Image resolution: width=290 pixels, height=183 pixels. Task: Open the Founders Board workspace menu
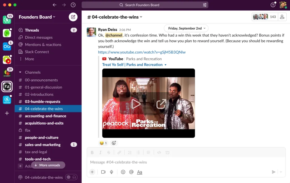pyautogui.click(x=37, y=17)
